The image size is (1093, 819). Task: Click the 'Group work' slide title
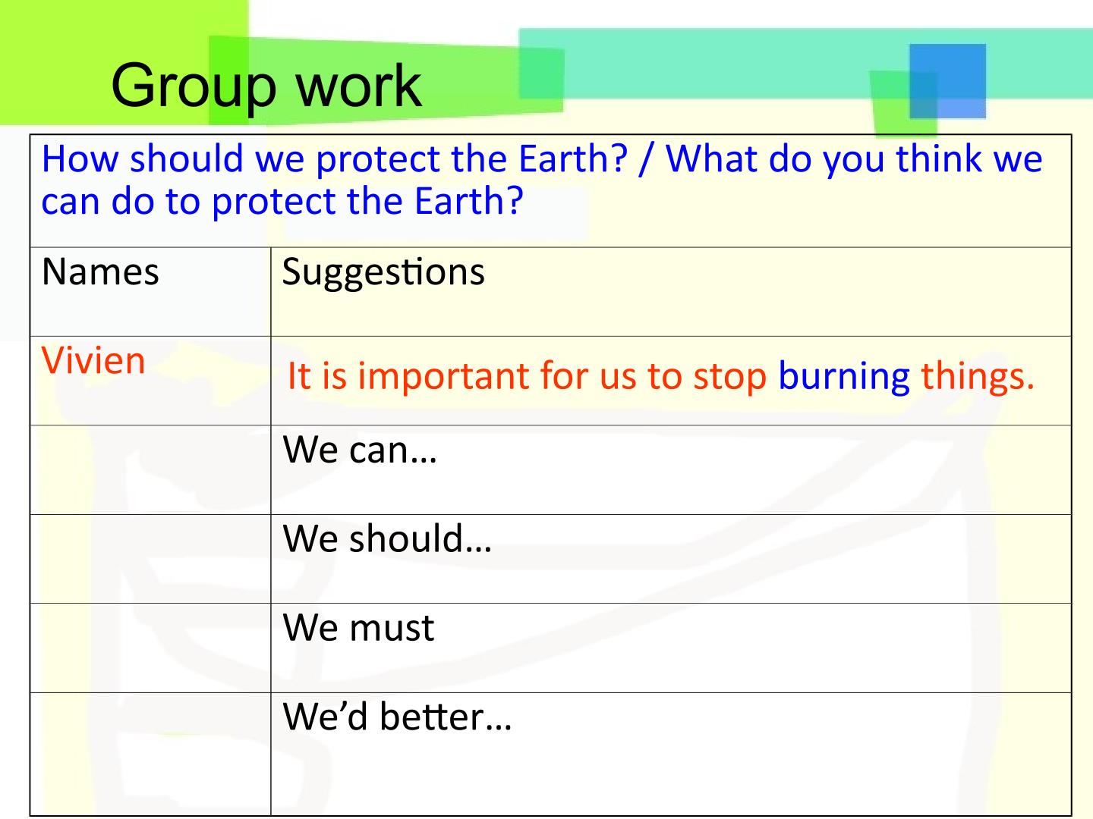click(266, 87)
